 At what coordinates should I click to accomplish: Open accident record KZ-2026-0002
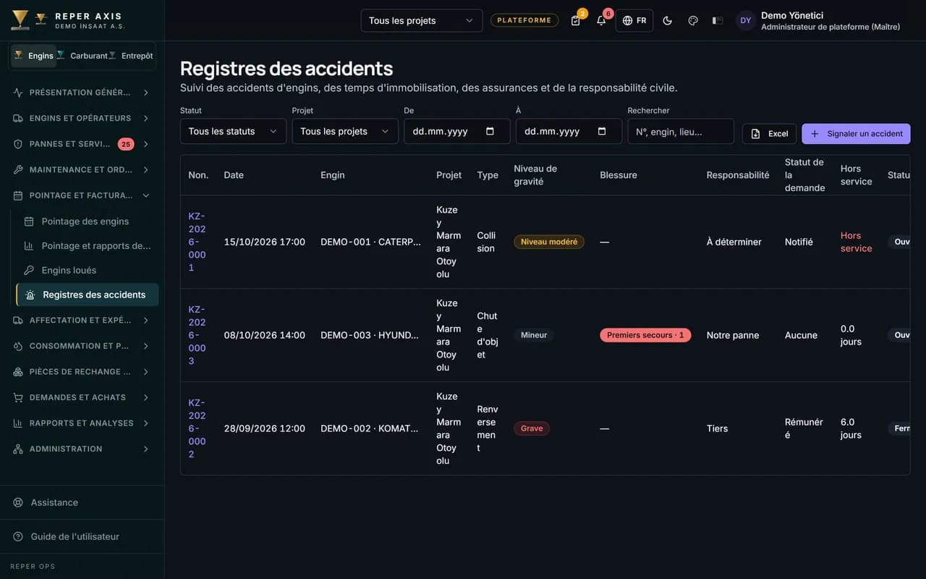tap(197, 428)
